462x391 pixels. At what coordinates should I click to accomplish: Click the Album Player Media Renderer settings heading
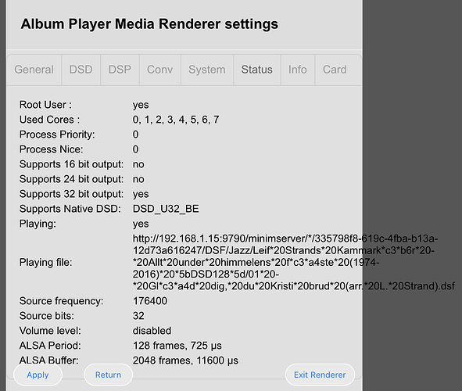click(x=149, y=24)
